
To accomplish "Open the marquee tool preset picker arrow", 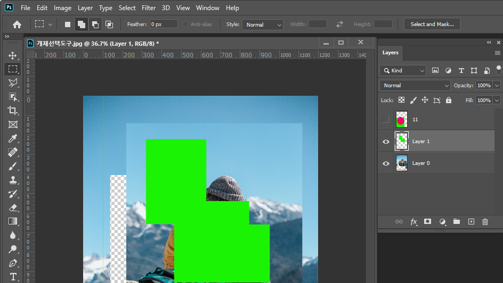I will 51,24.
